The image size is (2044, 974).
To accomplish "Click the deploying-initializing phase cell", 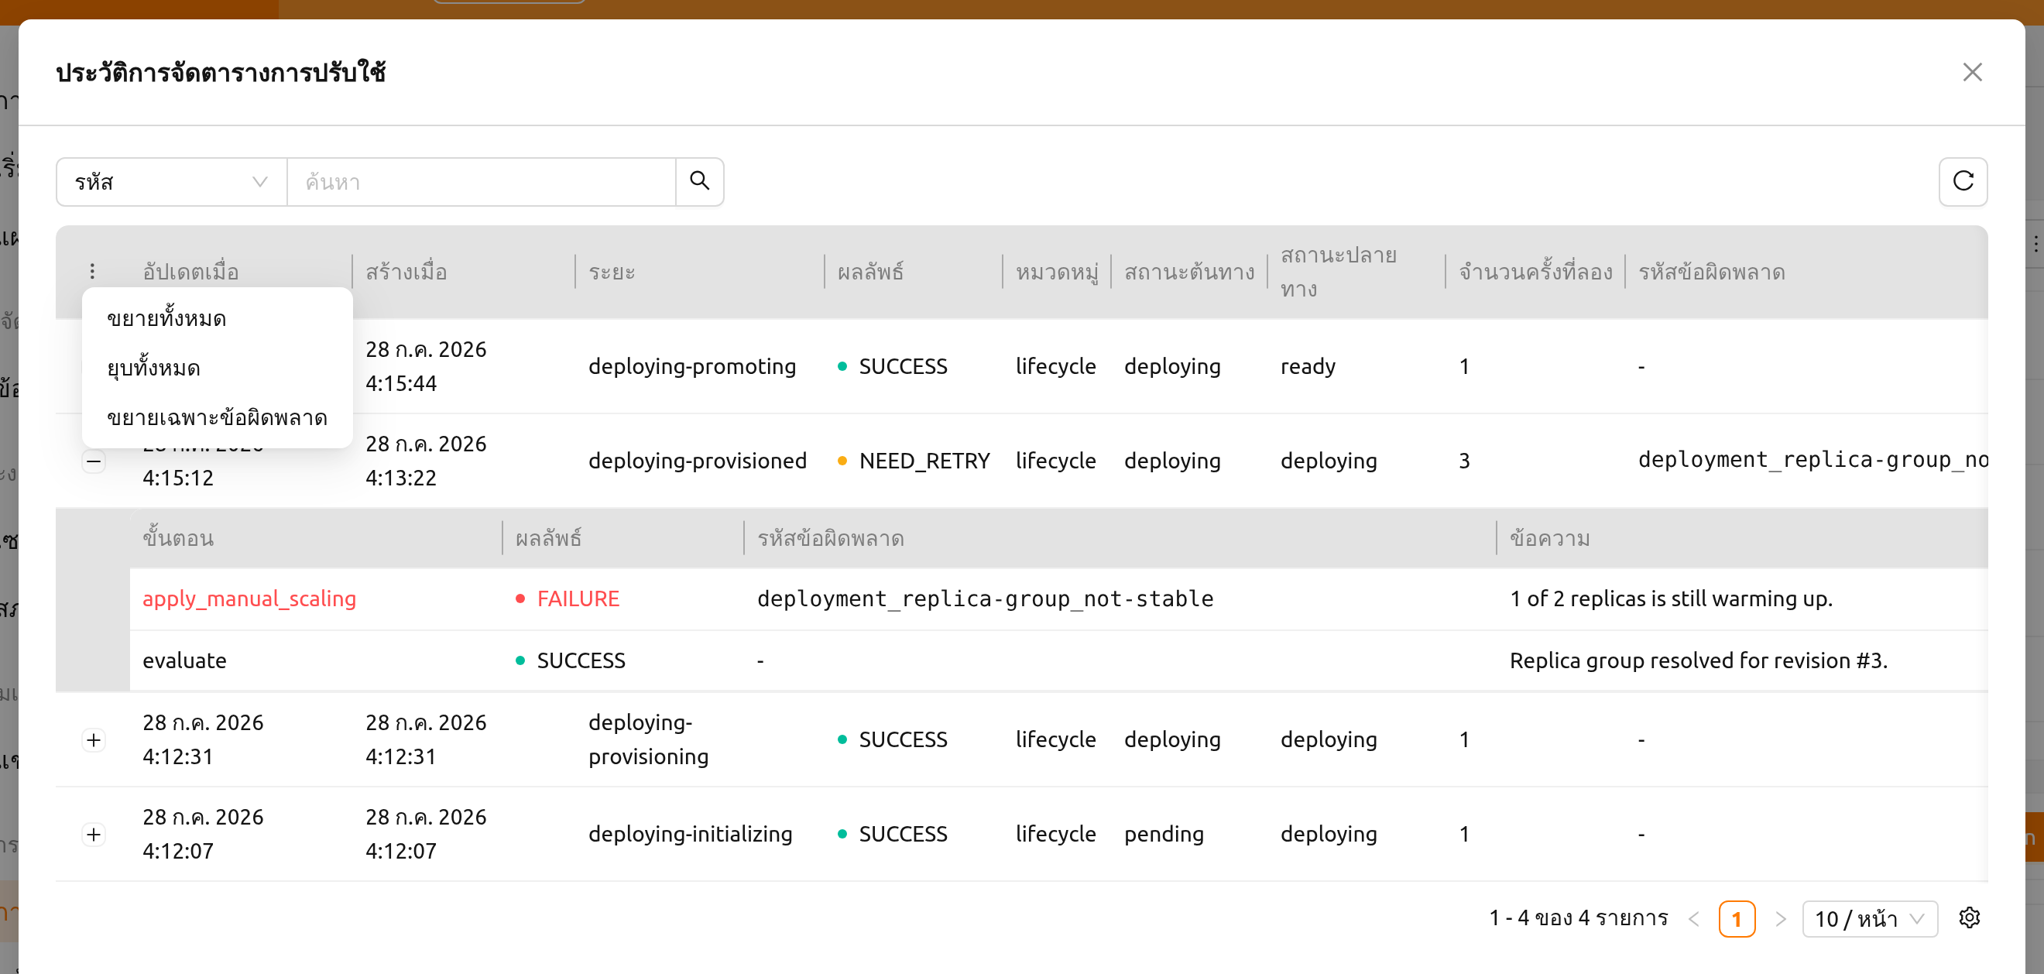I will click(691, 834).
